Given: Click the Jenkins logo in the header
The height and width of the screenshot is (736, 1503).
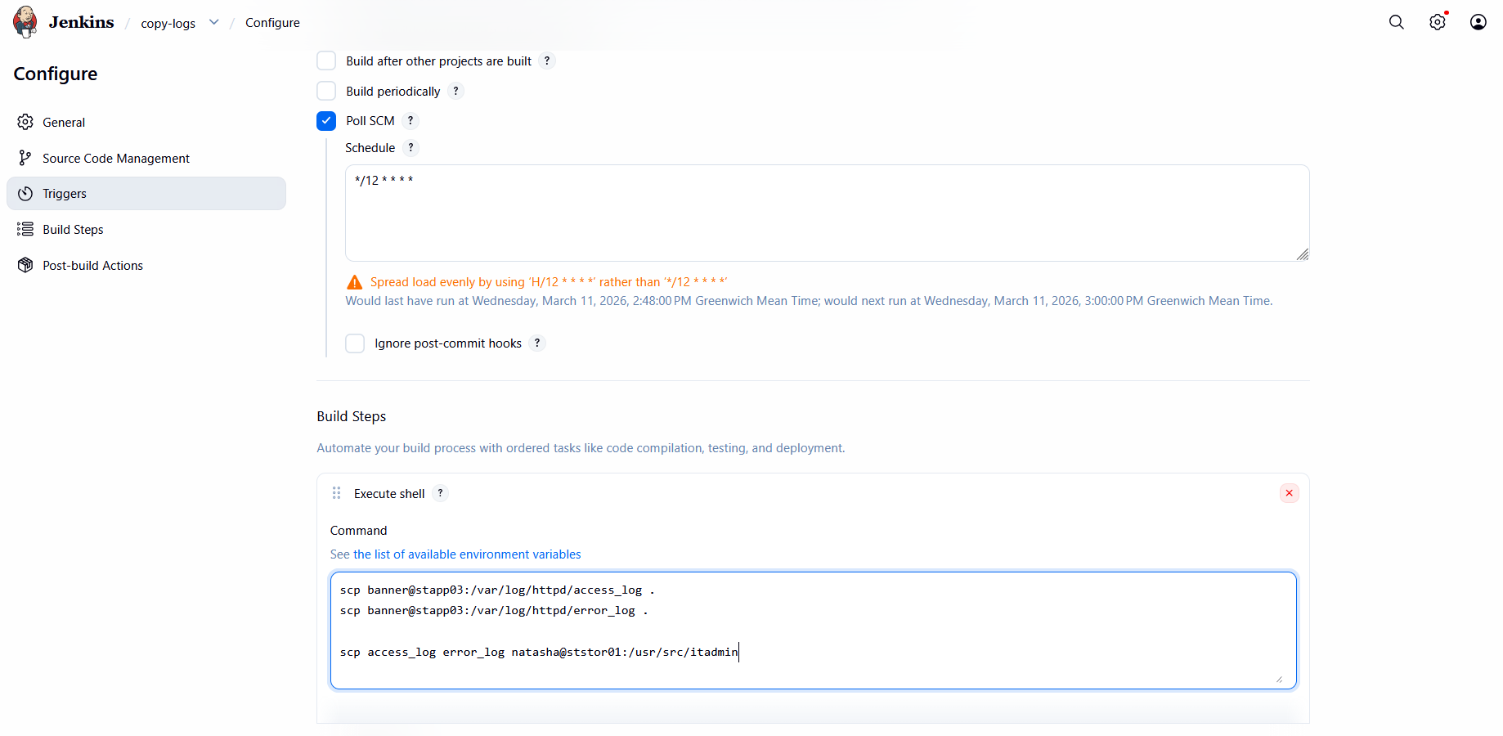Looking at the screenshot, I should [25, 21].
